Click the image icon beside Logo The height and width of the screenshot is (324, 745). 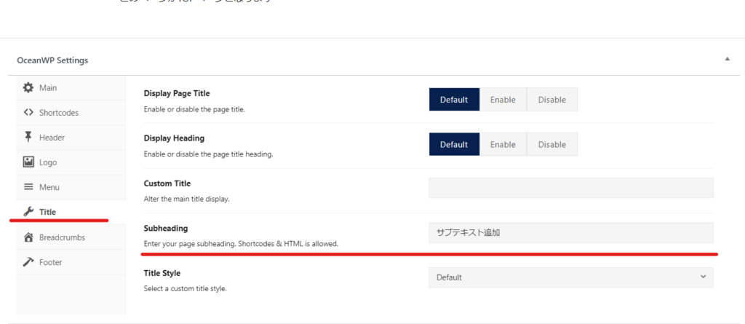(28, 162)
